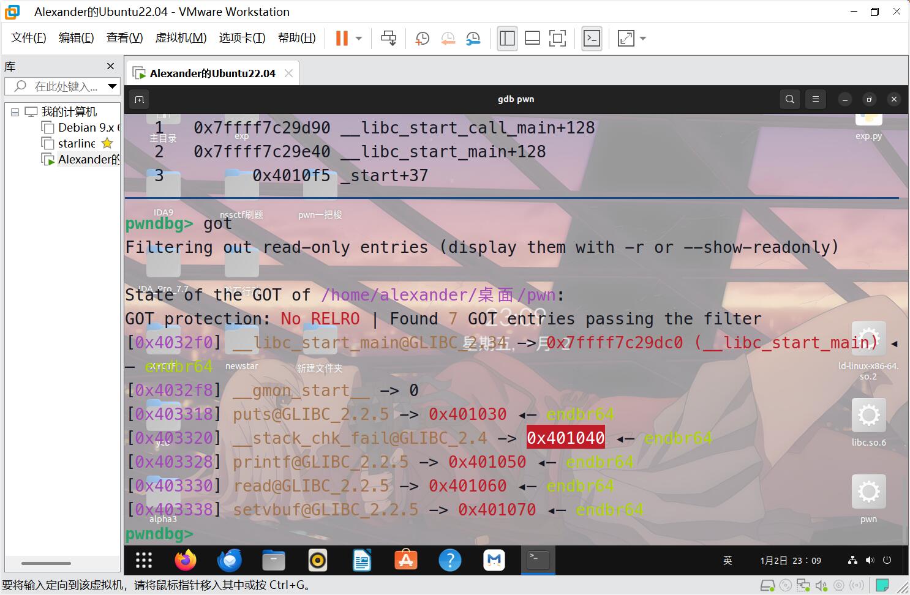Revert the virtual machine to its snapshot

448,38
